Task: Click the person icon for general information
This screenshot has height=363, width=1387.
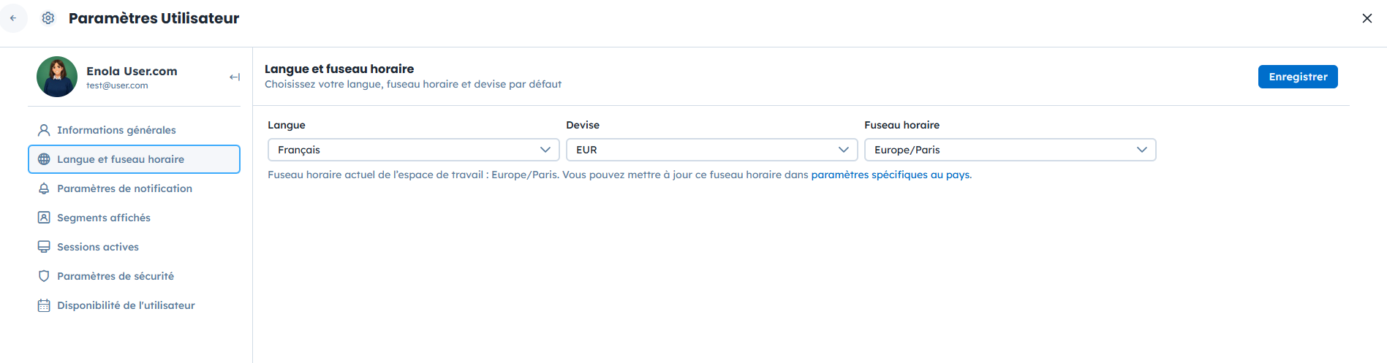Action: [44, 130]
